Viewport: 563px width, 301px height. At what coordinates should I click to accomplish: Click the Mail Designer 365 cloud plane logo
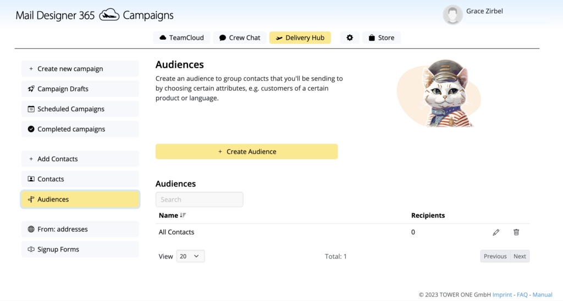[109, 15]
